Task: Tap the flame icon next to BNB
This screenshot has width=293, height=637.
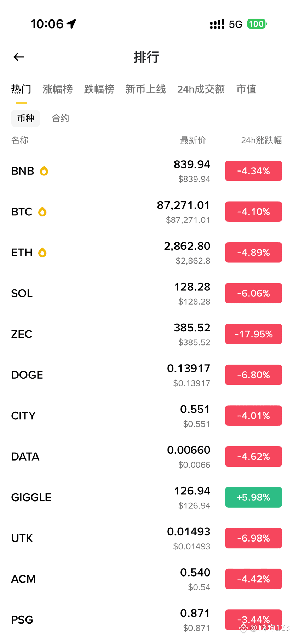Action: tap(44, 171)
